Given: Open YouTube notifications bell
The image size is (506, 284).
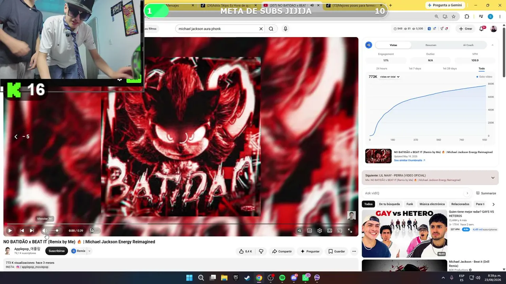Looking at the screenshot, I should coord(481,29).
